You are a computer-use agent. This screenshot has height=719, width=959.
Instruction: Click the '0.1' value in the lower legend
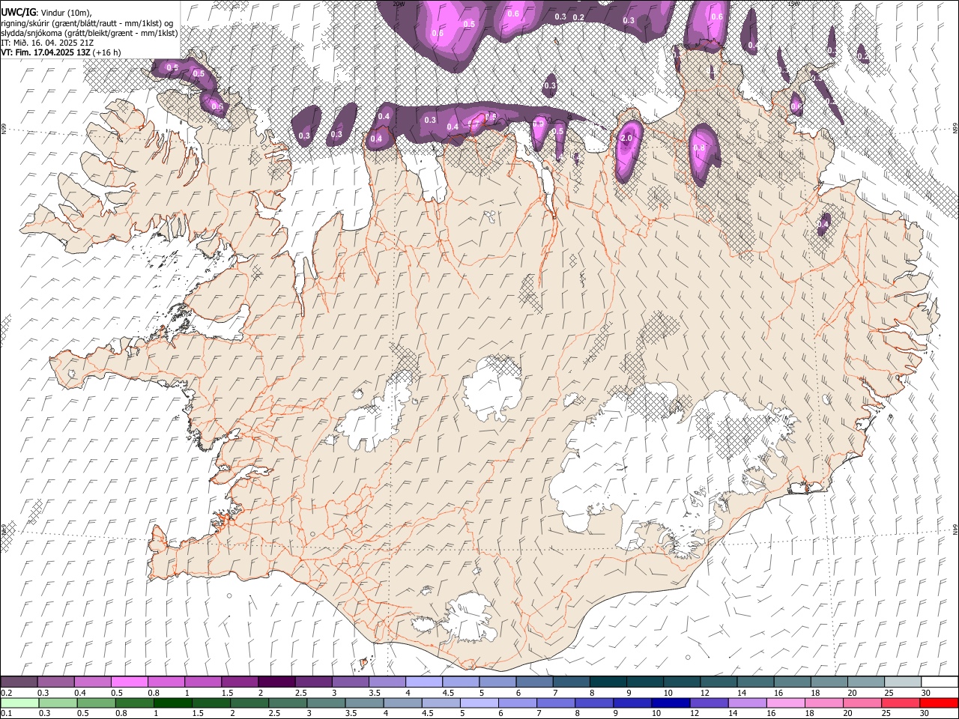[5, 714]
